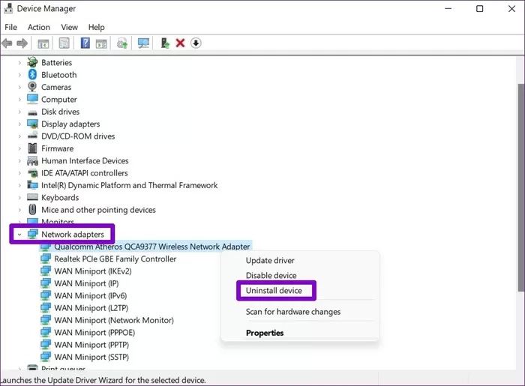Screen dimensions: 525x386
Task: Click the back arrow toolbar icon
Action: 7,43
